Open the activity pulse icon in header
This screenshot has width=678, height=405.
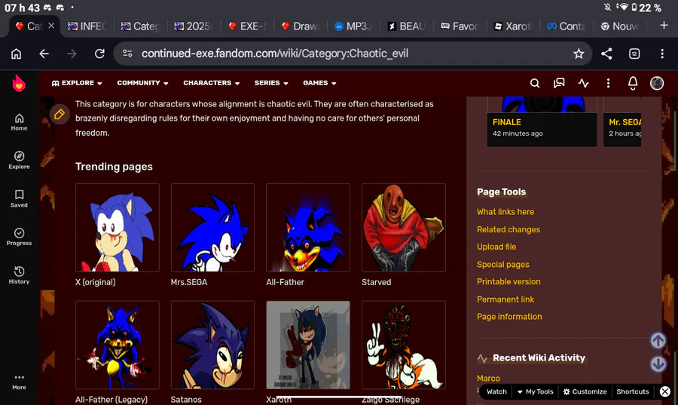pyautogui.click(x=584, y=83)
